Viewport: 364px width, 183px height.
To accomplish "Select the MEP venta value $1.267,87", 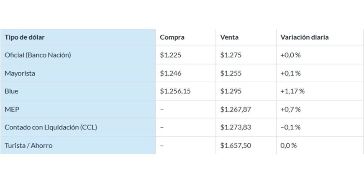I will (236, 109).
